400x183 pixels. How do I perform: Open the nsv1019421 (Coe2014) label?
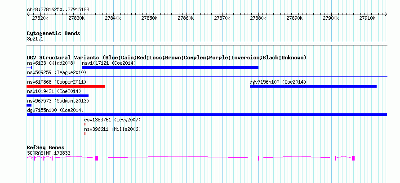(x=54, y=91)
